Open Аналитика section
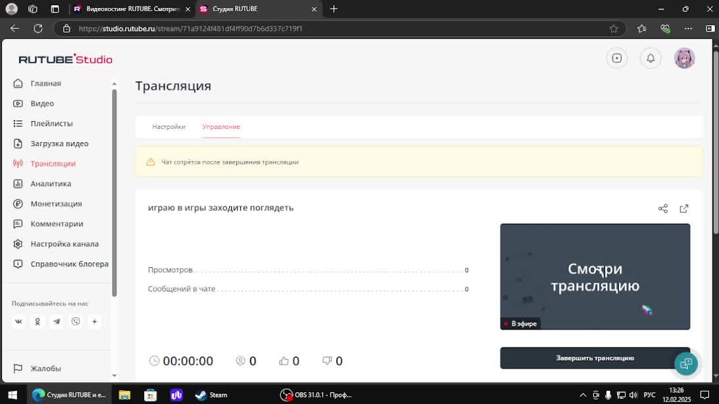Viewport: 719px width, 404px height. click(51, 184)
